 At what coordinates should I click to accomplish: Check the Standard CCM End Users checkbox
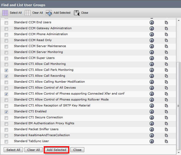click(6, 23)
